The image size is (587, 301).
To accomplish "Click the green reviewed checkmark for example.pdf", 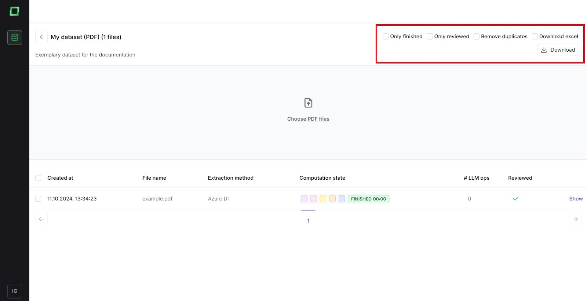I will (516, 199).
